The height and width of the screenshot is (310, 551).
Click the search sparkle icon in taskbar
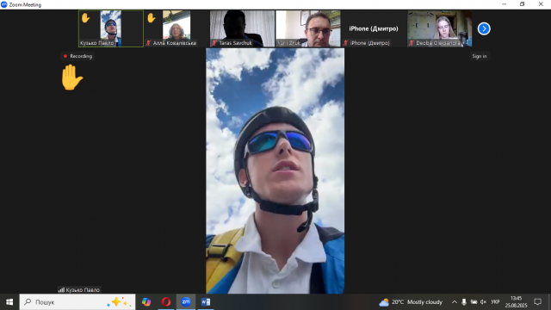point(119,302)
